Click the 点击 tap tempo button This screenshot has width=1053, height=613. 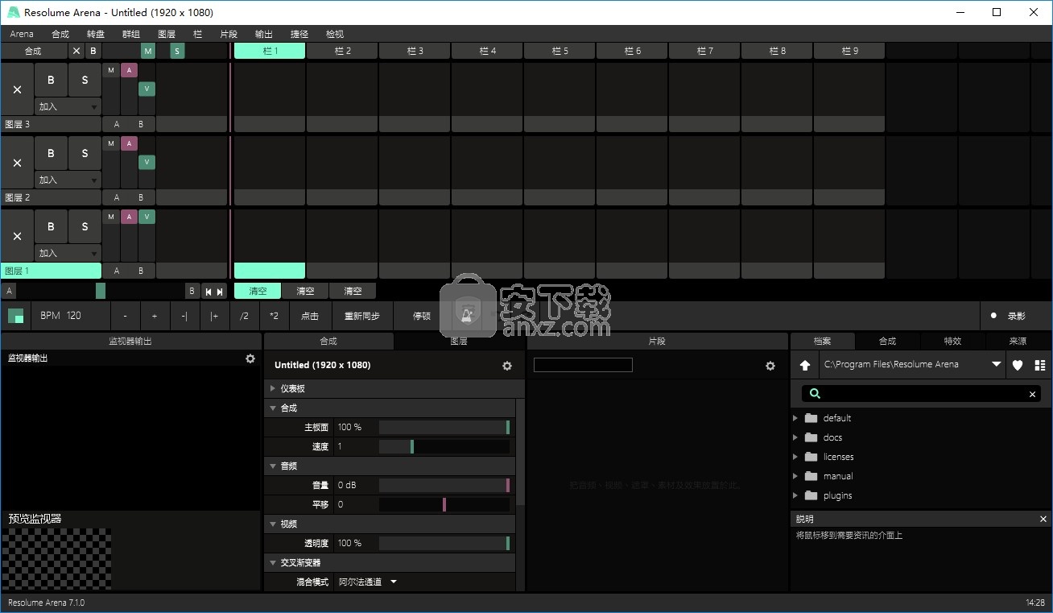(310, 316)
